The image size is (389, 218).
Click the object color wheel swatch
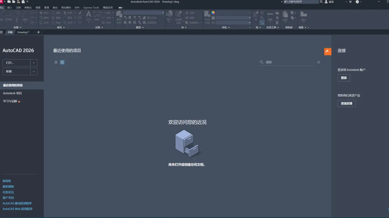click(x=213, y=13)
